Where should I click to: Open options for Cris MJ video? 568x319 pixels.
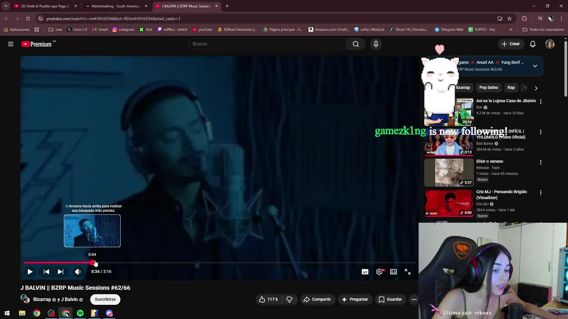[540, 193]
